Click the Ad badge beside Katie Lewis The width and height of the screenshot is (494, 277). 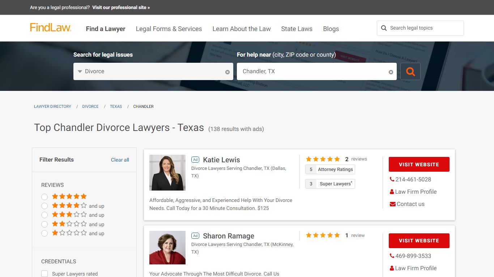pyautogui.click(x=195, y=159)
